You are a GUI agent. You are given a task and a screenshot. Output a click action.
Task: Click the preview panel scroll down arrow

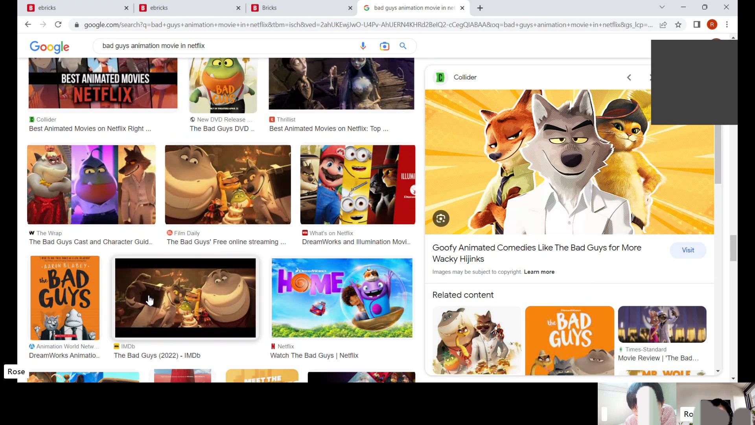(x=718, y=371)
